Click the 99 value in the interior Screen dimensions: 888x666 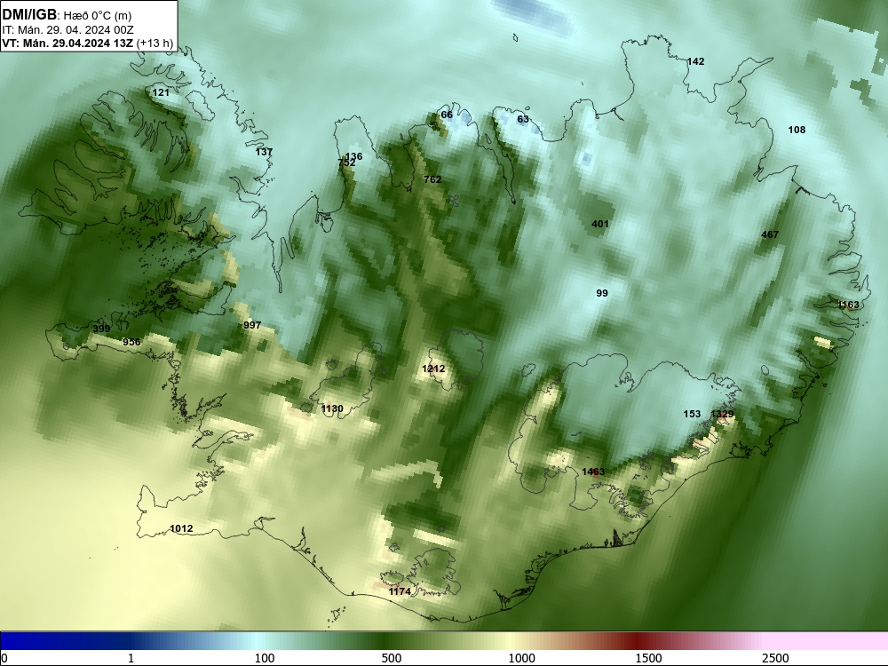pyautogui.click(x=602, y=293)
